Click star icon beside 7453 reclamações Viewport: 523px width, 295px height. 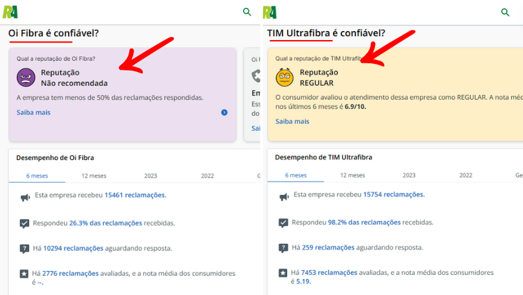[x=283, y=273]
